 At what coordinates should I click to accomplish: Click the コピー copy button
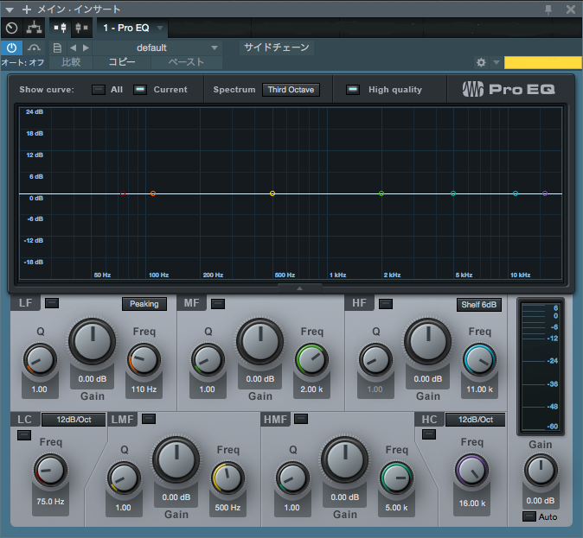122,62
